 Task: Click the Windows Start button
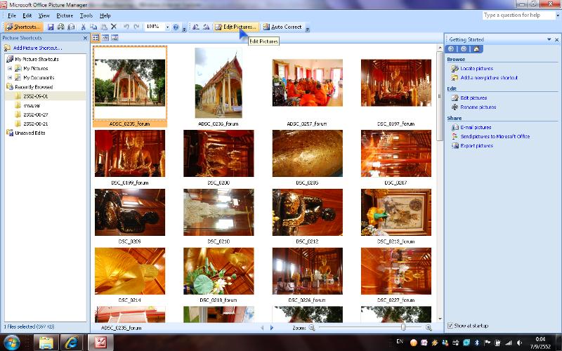tap(12, 343)
